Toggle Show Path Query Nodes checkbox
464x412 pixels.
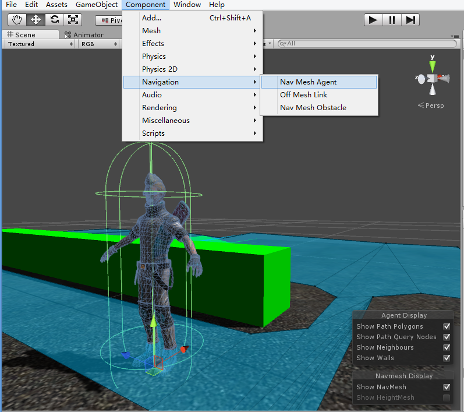click(447, 337)
